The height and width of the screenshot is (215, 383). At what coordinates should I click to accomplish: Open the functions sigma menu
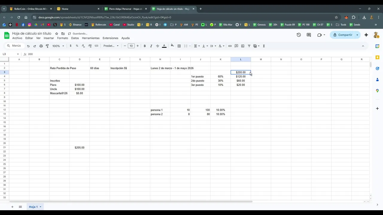pos(264,46)
